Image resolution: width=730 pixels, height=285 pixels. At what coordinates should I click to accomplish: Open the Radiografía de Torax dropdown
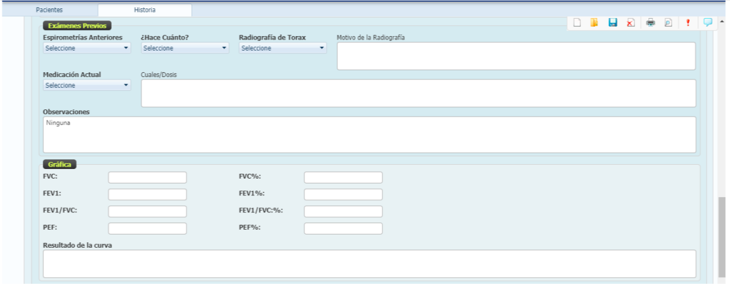(x=283, y=48)
